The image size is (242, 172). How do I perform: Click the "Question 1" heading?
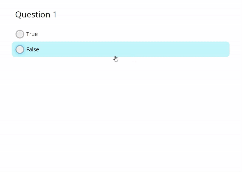pyautogui.click(x=36, y=14)
